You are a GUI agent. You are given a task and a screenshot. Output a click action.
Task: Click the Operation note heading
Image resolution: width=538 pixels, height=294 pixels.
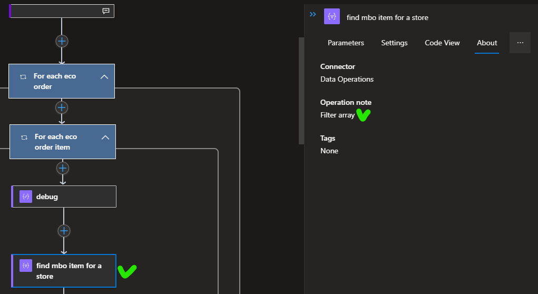click(346, 102)
